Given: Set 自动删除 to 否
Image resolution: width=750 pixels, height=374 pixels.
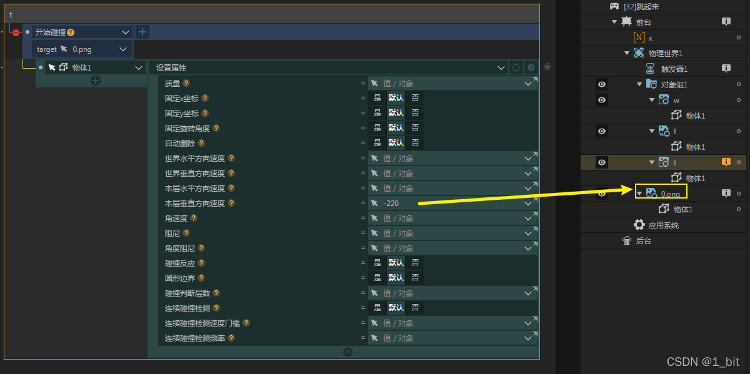Looking at the screenshot, I should click(415, 143).
